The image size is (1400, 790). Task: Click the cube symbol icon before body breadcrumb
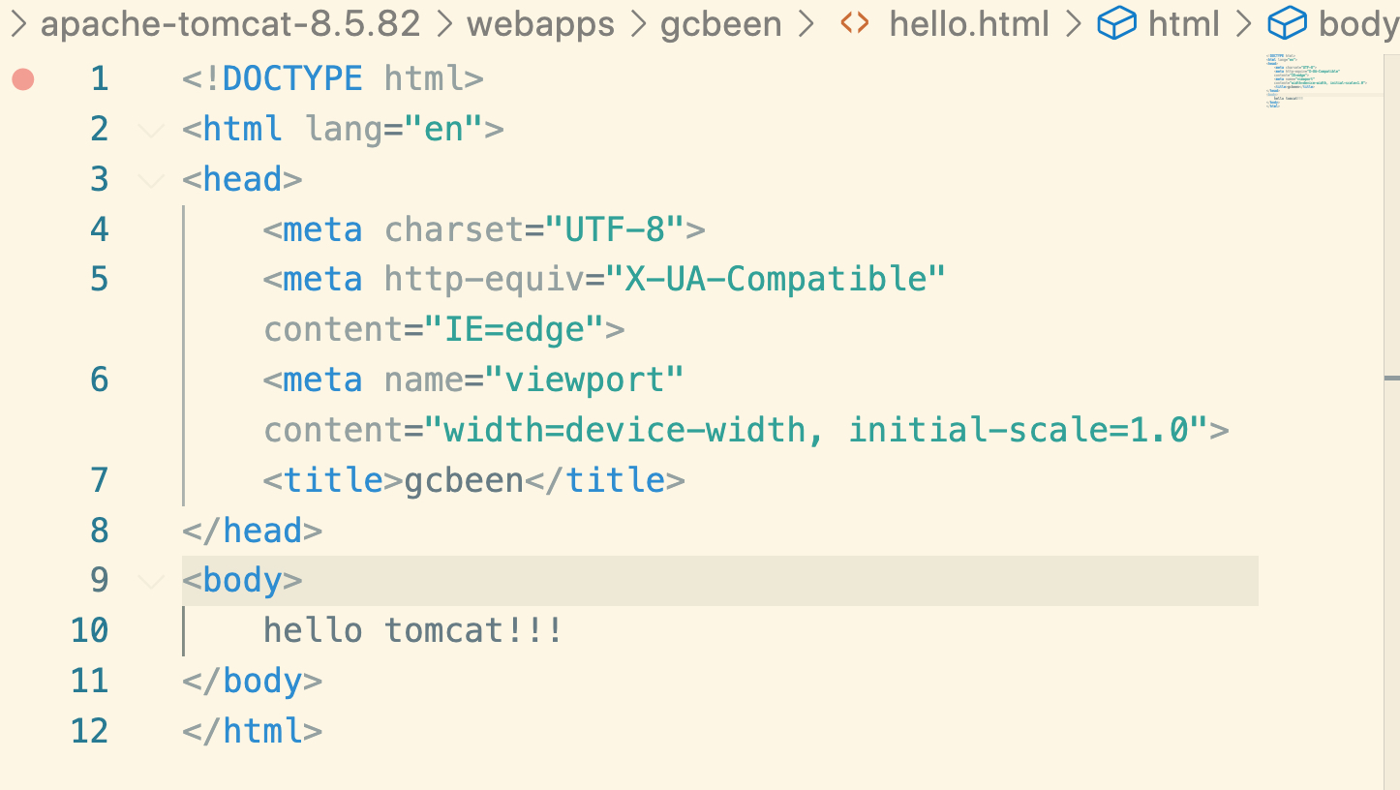tap(1287, 23)
